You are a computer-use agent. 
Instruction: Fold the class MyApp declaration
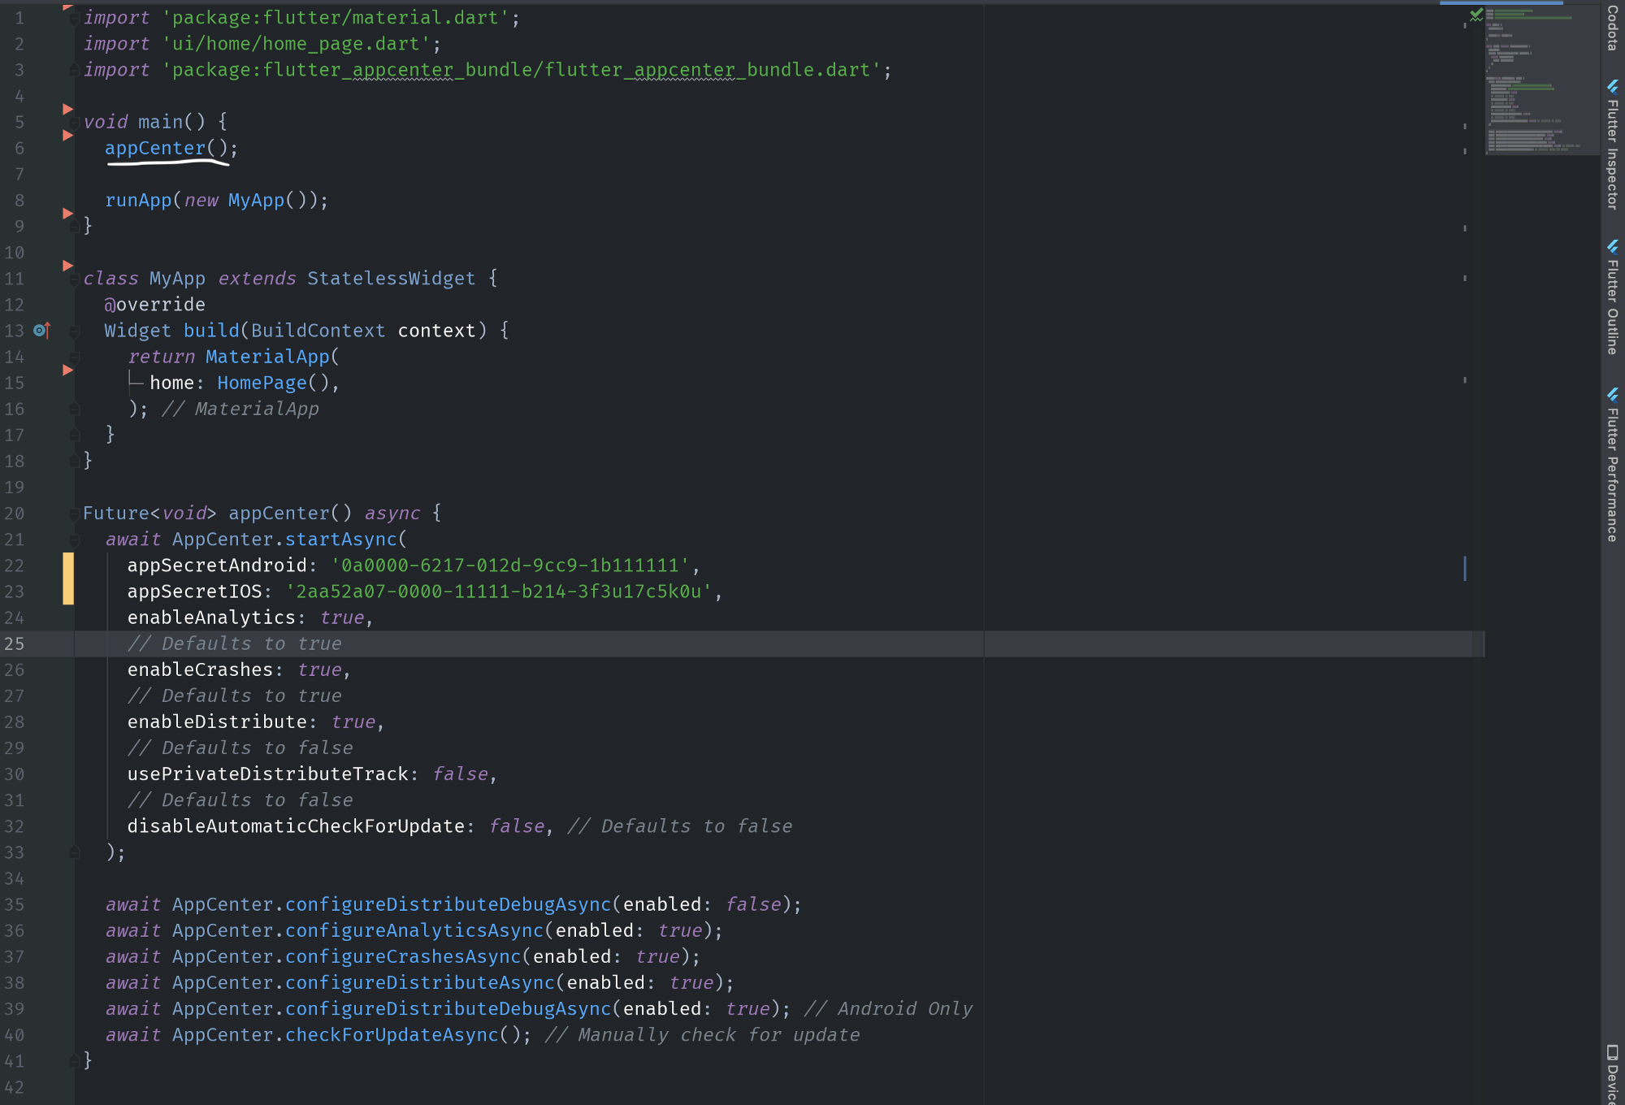tap(74, 279)
